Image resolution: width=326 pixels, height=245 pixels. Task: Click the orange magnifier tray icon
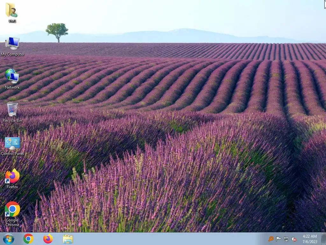(271, 239)
